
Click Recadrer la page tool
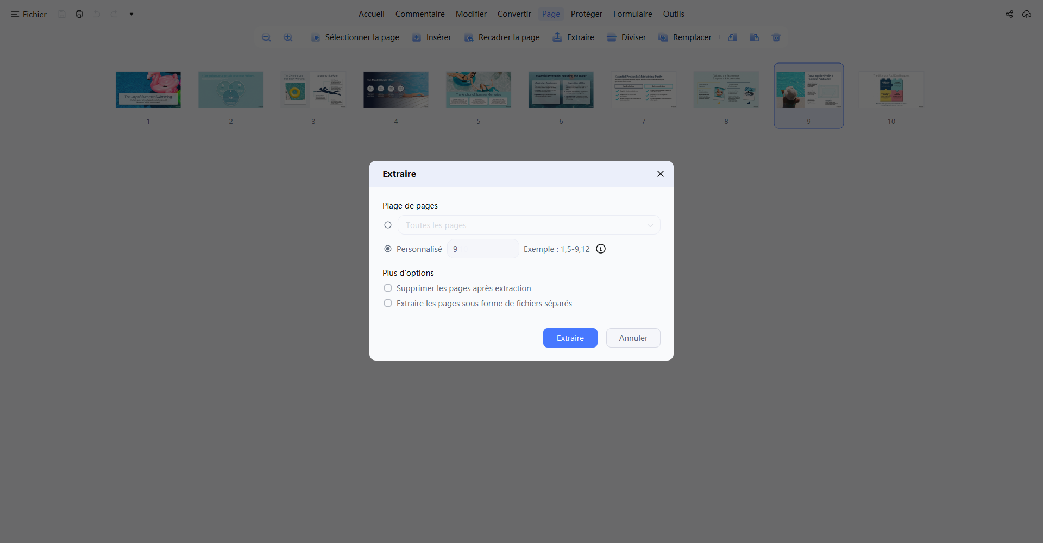pos(502,37)
